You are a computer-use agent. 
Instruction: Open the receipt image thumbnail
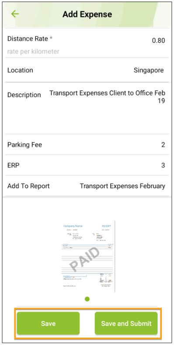point(88,256)
